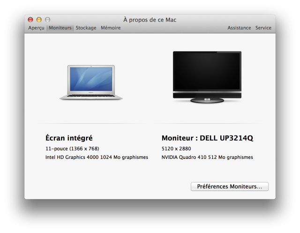
Task: Click the greyed-out zoom window button
Action: [x=48, y=20]
